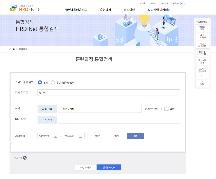Viewport: 216px width, 179px height.
Task: Open the end date calendar icon
Action: [x=80, y=136]
